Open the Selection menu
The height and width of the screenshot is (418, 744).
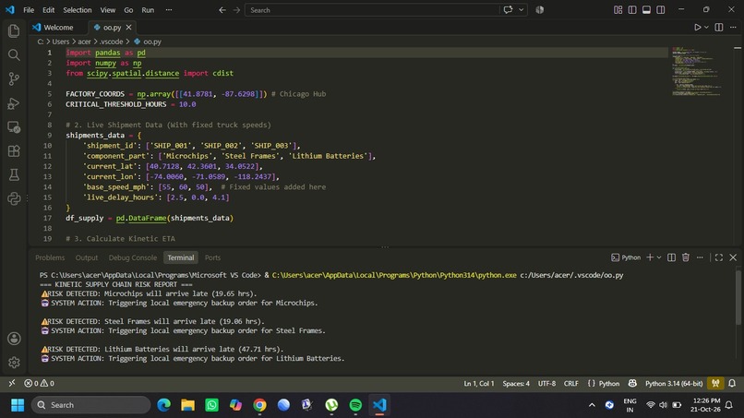78,10
